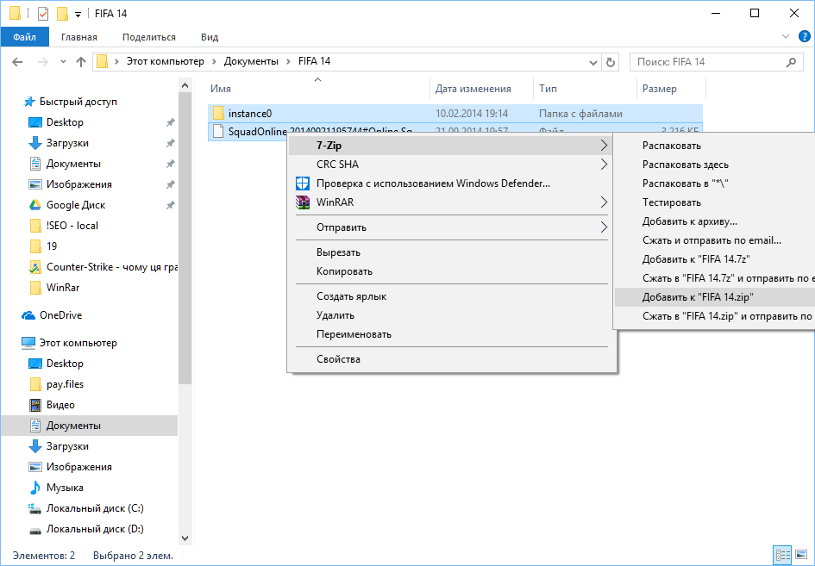Screen dimensions: 815x566
Task: Open the recent locations dropdown arrow
Action: [x=63, y=62]
